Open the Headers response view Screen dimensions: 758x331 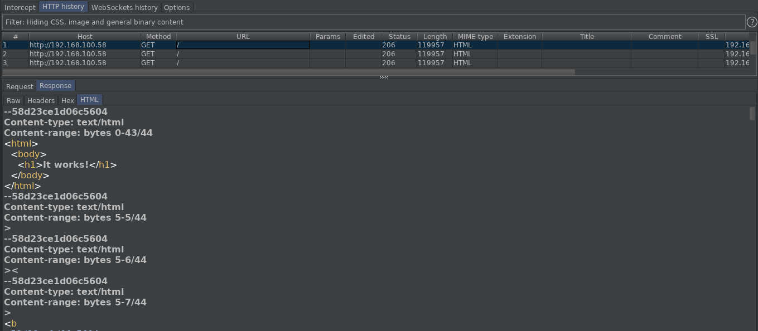[x=41, y=100]
